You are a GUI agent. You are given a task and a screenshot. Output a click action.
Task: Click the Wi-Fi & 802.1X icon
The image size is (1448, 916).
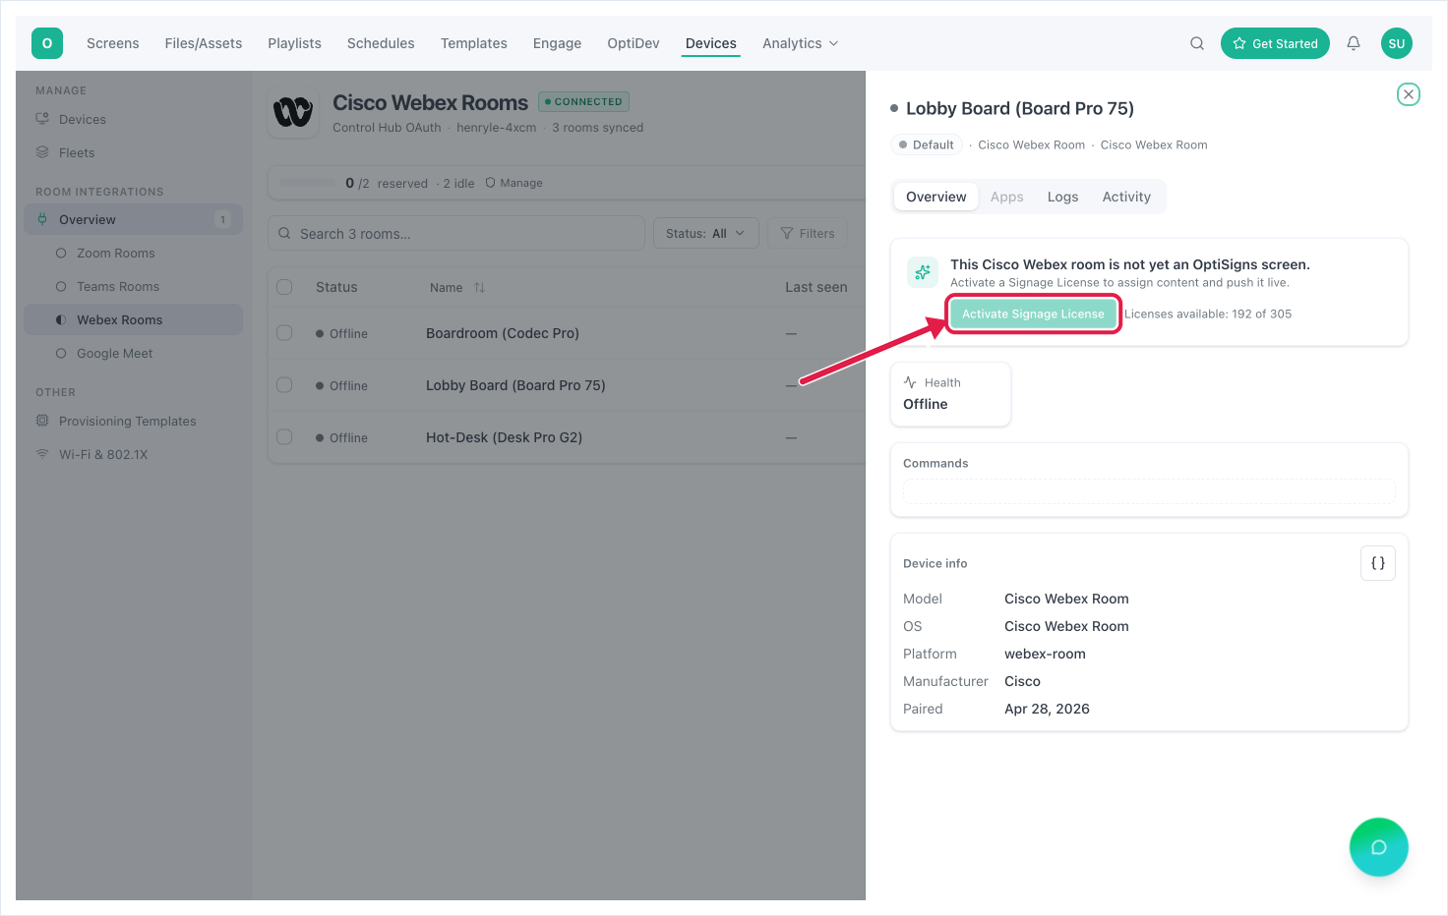42,454
